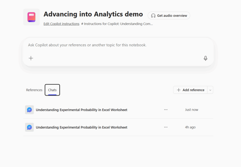
Task: Open the most recent Experimental Probability chat
Action: pyautogui.click(x=82, y=110)
